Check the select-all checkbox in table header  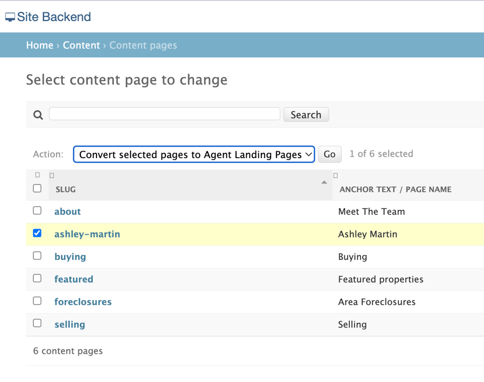[x=37, y=188]
